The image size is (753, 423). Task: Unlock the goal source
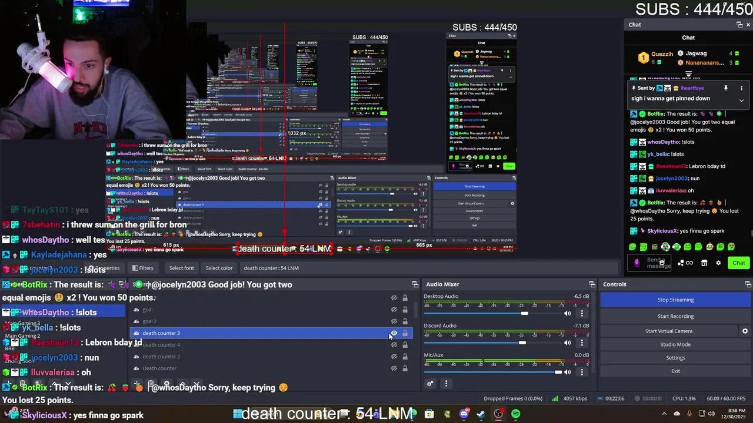pyautogui.click(x=405, y=310)
